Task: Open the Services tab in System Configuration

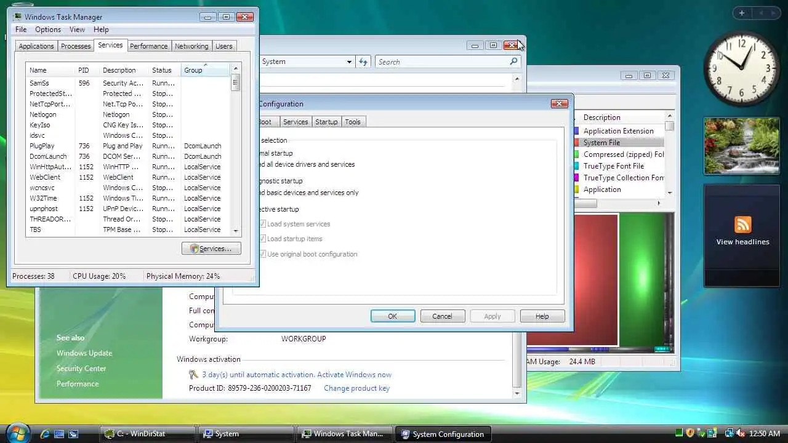Action: pyautogui.click(x=295, y=122)
